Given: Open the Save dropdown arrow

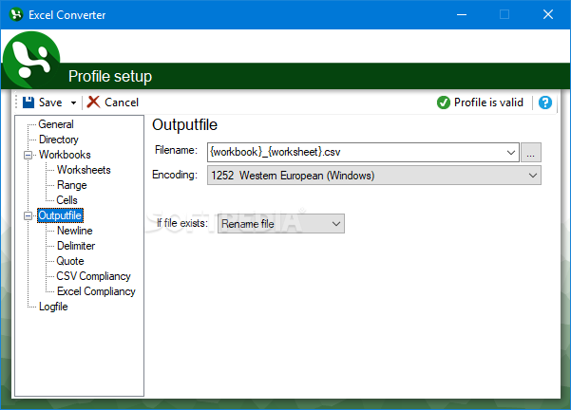Looking at the screenshot, I should [x=73, y=102].
